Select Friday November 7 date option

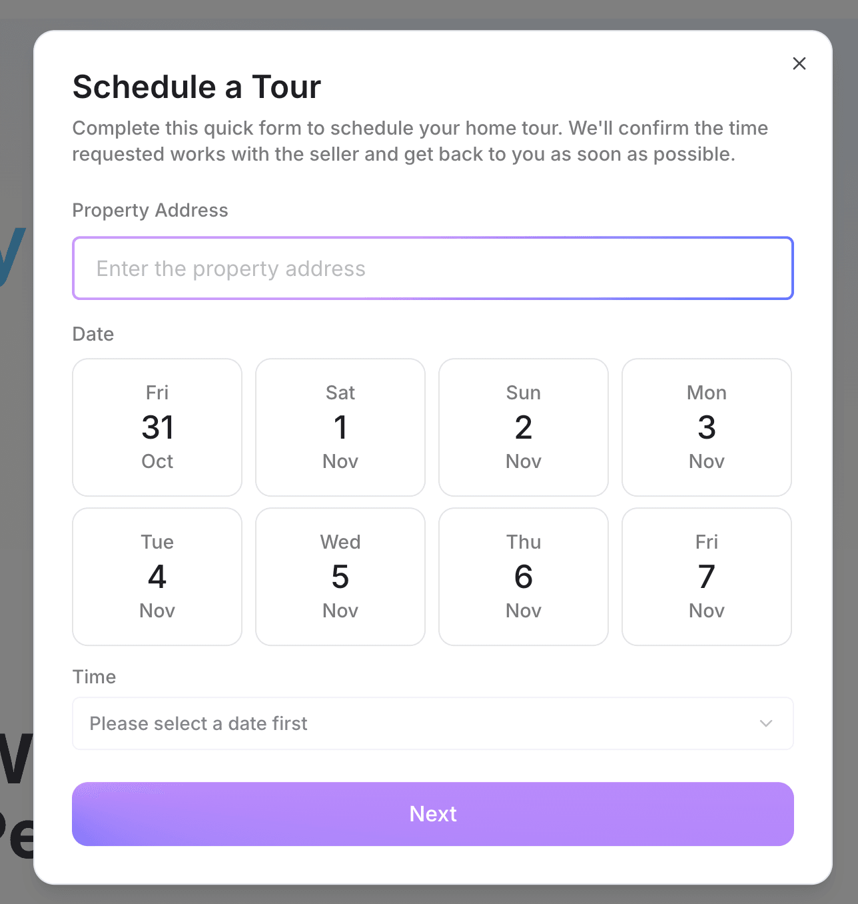click(706, 577)
